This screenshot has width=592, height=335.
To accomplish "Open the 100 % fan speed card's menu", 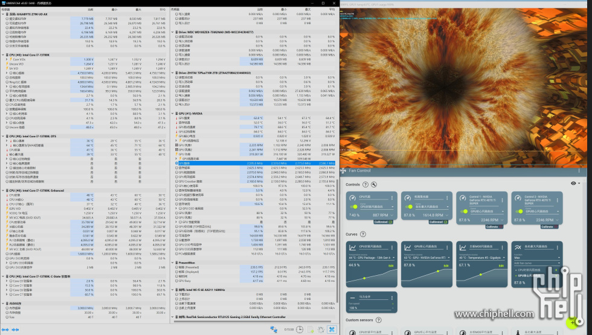I will click(392, 298).
